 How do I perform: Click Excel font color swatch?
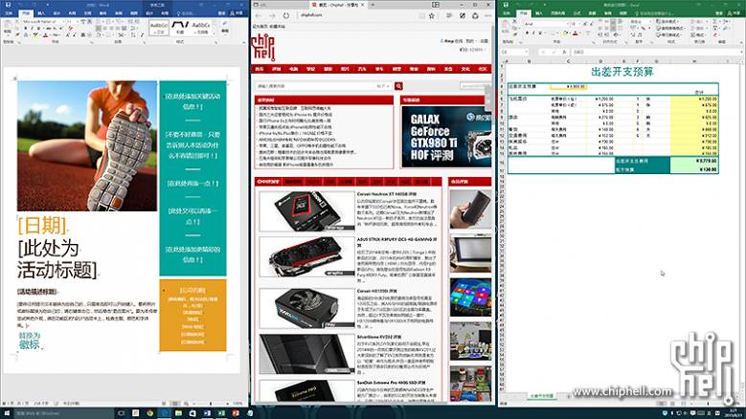pos(576,33)
